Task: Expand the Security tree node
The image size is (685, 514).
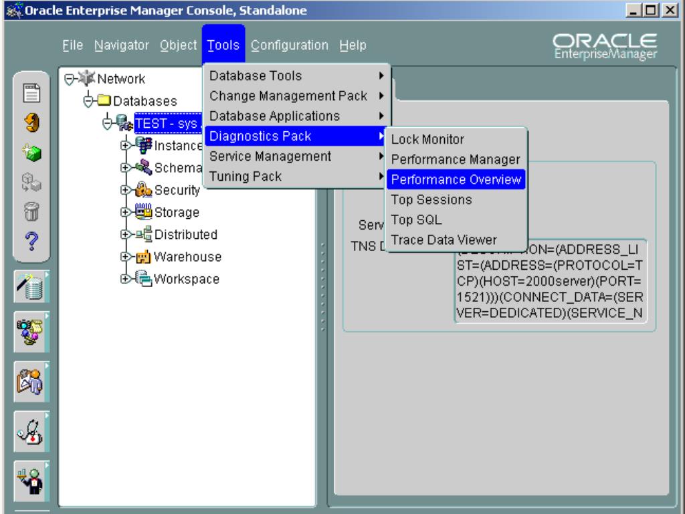Action: [x=126, y=189]
